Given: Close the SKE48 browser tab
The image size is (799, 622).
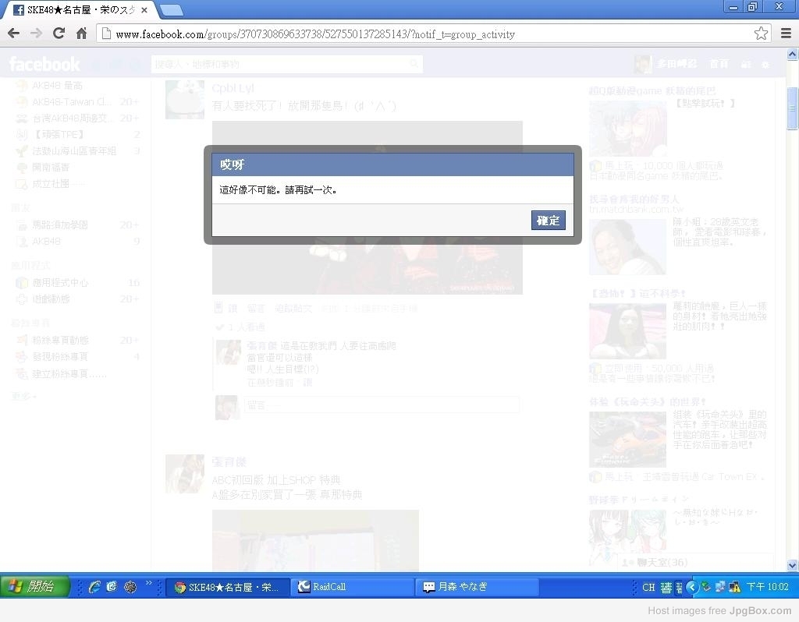Looking at the screenshot, I should point(144,10).
